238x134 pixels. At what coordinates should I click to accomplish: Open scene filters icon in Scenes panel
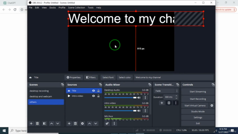44,124
